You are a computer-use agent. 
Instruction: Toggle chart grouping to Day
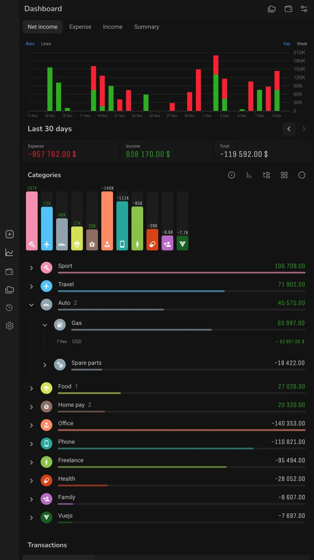[287, 44]
